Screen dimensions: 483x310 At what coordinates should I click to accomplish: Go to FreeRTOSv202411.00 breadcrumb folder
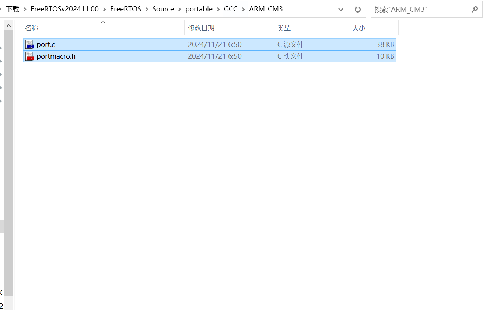(x=65, y=9)
